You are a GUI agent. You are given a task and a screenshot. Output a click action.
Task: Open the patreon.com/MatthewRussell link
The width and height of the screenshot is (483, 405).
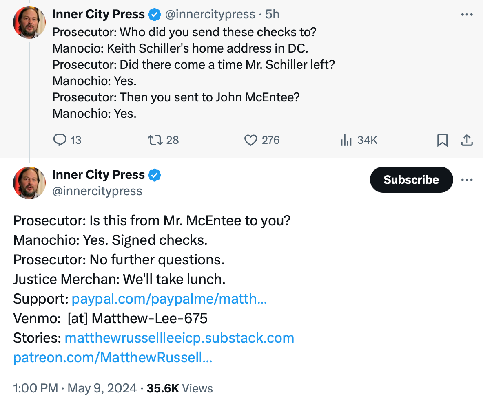pos(113,357)
